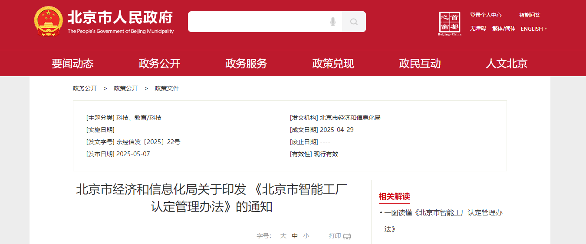Set font size to medium (中)
The width and height of the screenshot is (586, 244).
(x=295, y=236)
